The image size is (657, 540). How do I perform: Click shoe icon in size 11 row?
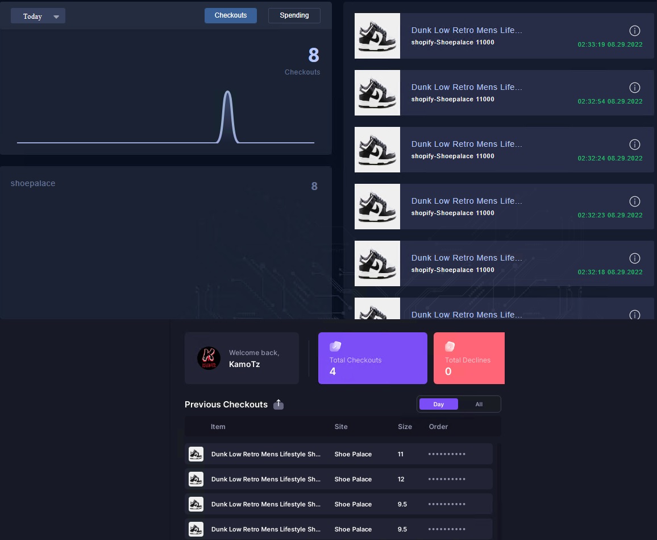pyautogui.click(x=196, y=454)
